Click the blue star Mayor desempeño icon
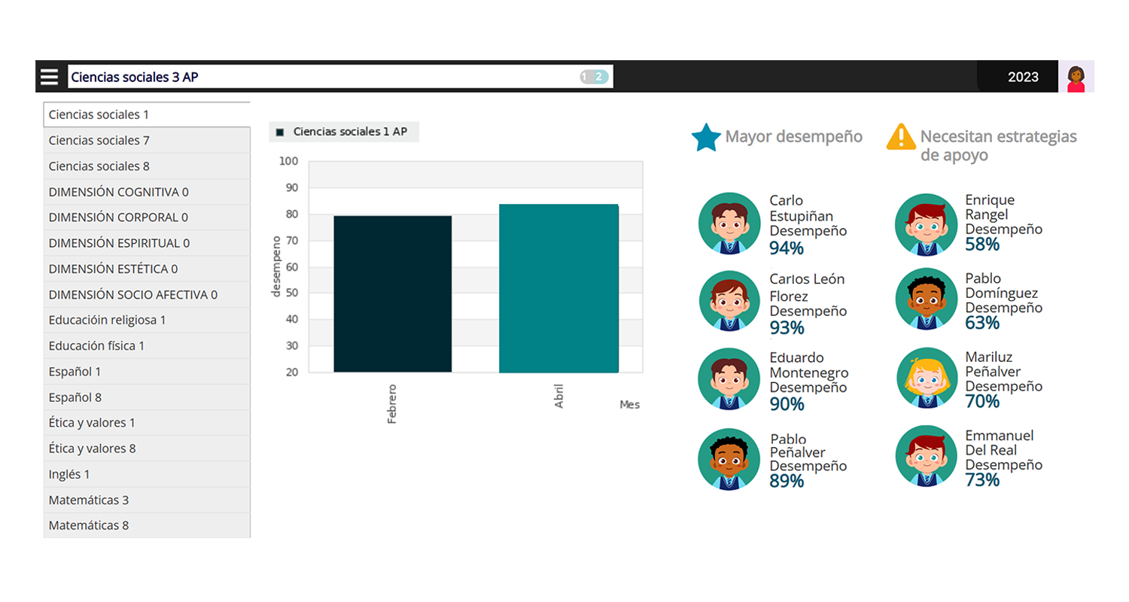The image size is (1129, 602). (706, 137)
